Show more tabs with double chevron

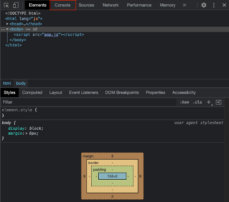185,5
